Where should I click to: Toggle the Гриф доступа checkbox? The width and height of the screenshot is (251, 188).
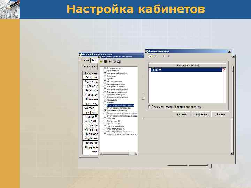click(105, 71)
